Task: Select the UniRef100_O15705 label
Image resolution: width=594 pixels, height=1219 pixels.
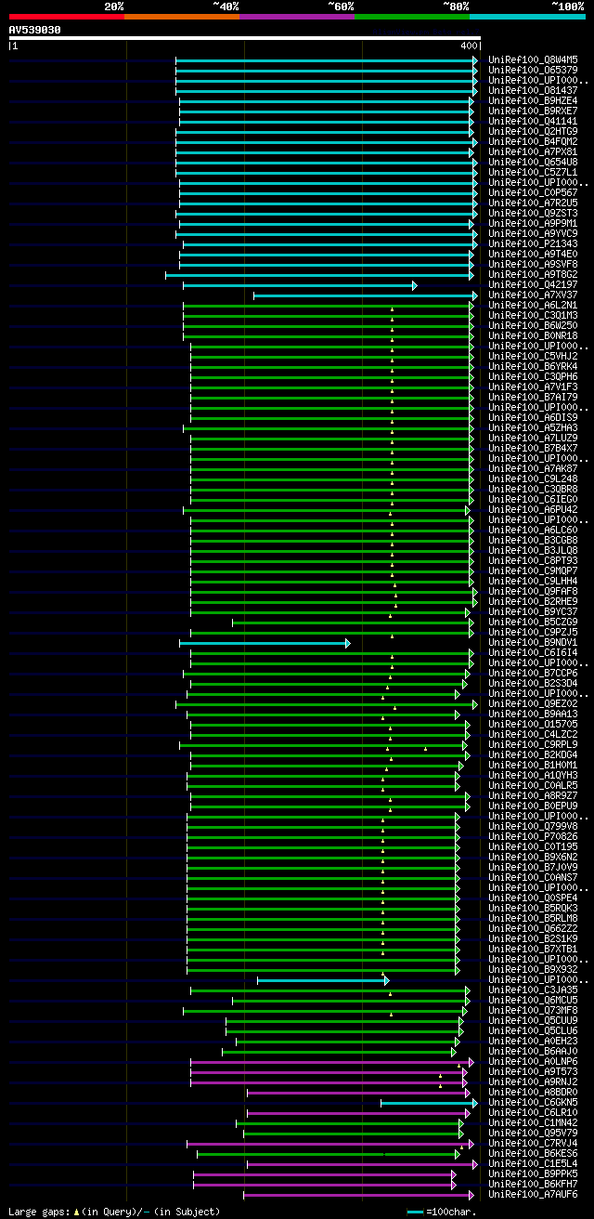Action: (x=533, y=725)
